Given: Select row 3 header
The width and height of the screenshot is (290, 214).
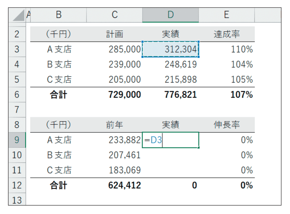Looking at the screenshot, I should coord(17,49).
